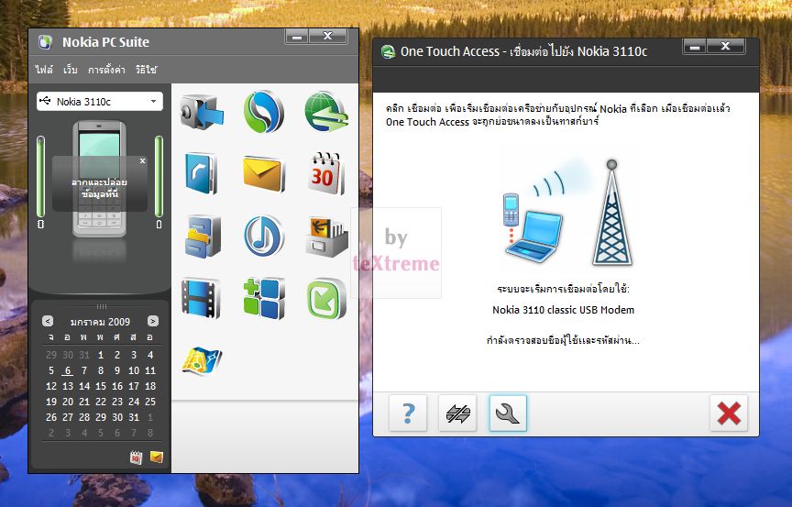Cancel with the red X button
This screenshot has height=507, width=792.
[x=729, y=413]
